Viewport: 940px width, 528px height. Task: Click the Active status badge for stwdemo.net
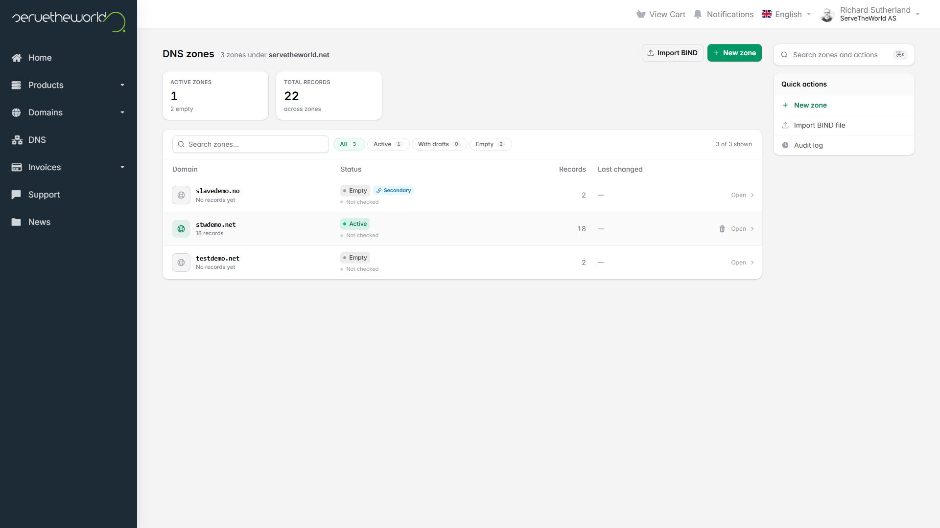(x=355, y=224)
